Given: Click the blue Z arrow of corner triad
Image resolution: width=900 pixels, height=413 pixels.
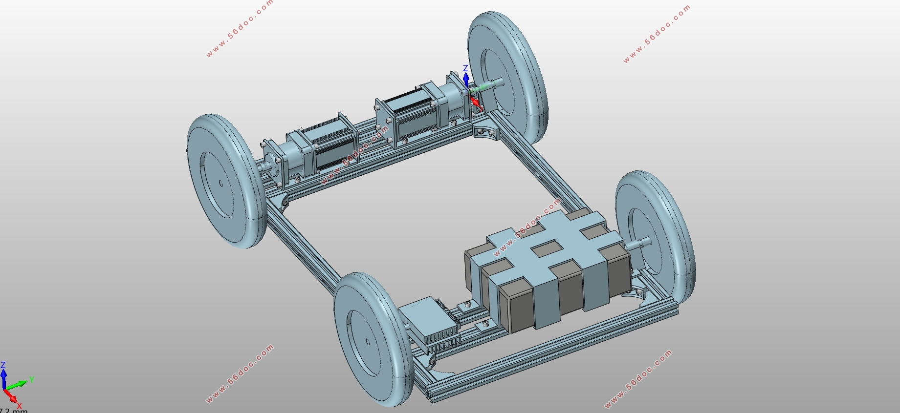Looking at the screenshot, I should (x=3, y=376).
